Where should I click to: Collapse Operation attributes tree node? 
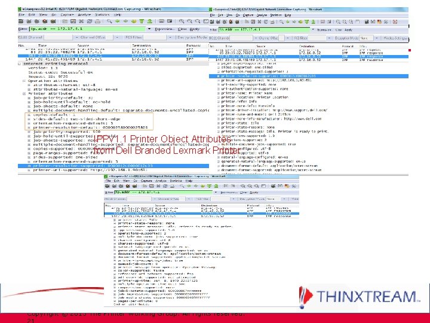(24, 81)
